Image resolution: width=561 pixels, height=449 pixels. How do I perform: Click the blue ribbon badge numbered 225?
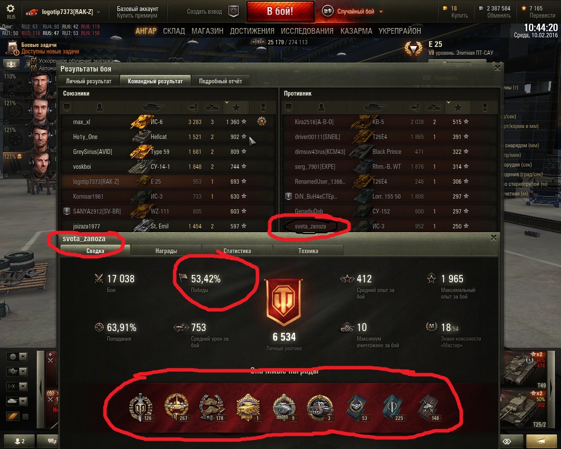[393, 407]
